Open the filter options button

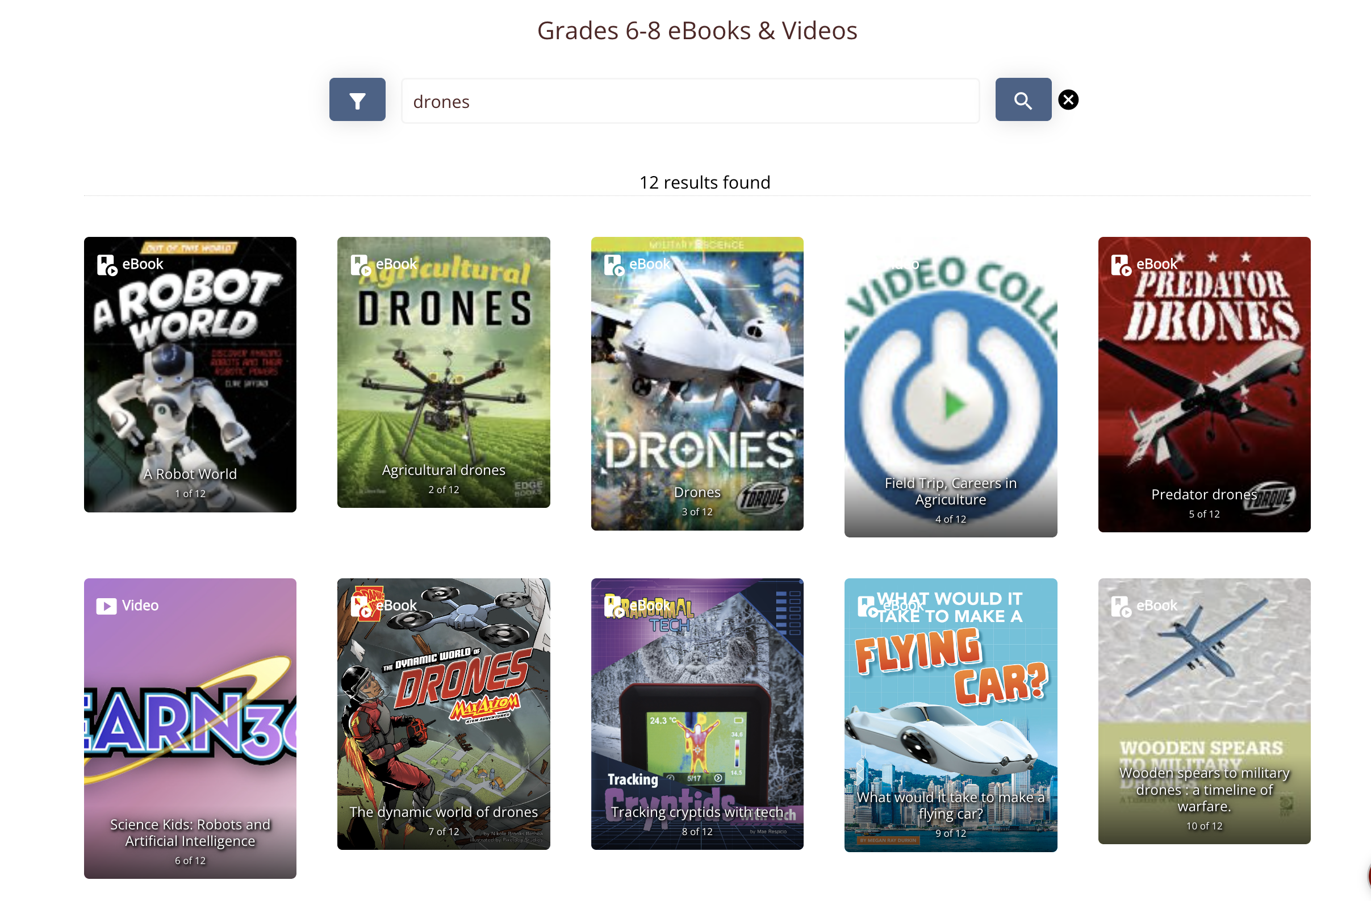click(x=357, y=99)
